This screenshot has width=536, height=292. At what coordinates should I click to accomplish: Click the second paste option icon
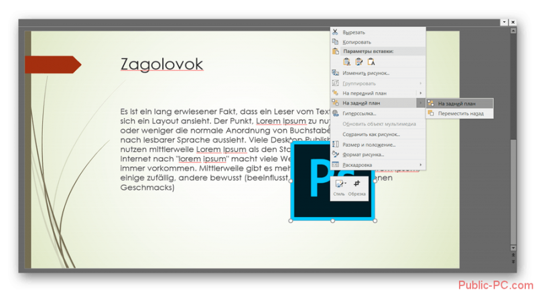pyautogui.click(x=359, y=62)
